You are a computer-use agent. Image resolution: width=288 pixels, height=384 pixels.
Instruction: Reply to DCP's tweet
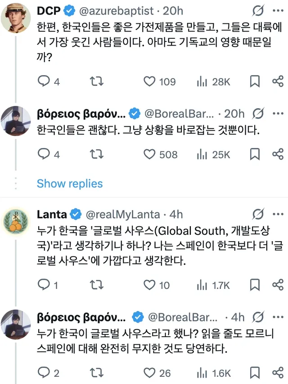point(44,81)
